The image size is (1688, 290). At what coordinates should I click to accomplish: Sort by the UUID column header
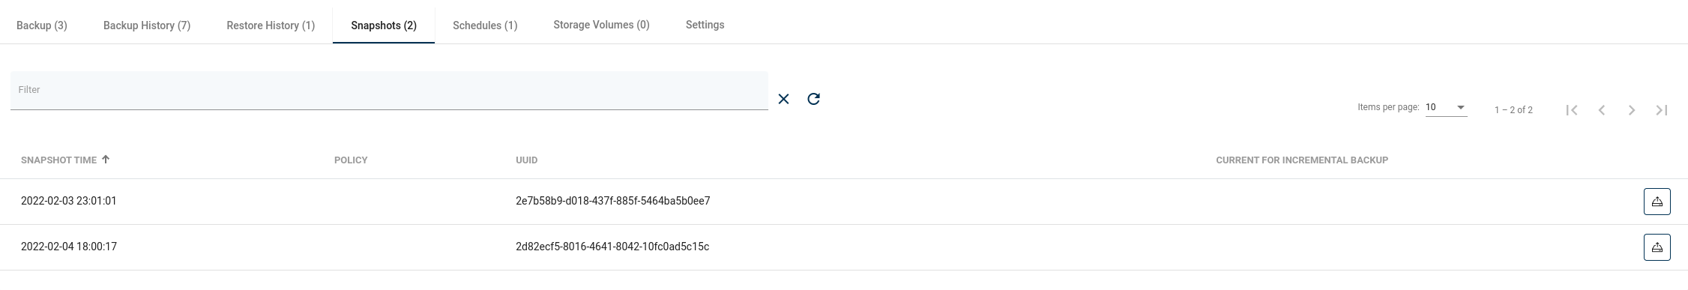[x=526, y=160]
